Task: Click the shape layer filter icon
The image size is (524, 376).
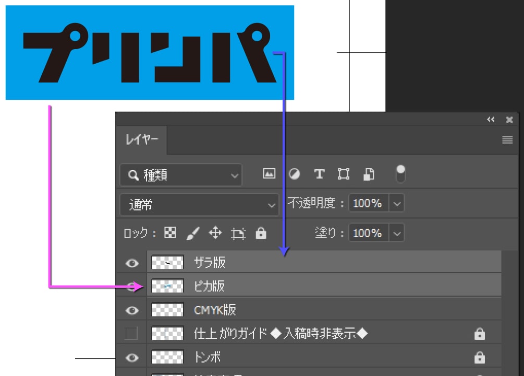Action: [x=344, y=174]
